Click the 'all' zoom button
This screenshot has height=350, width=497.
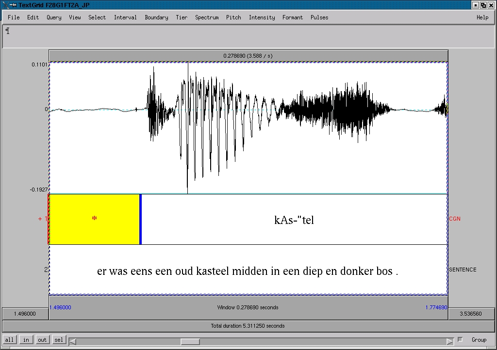pyautogui.click(x=9, y=340)
